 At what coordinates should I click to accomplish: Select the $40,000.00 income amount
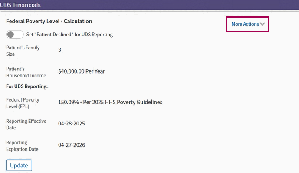71,71
